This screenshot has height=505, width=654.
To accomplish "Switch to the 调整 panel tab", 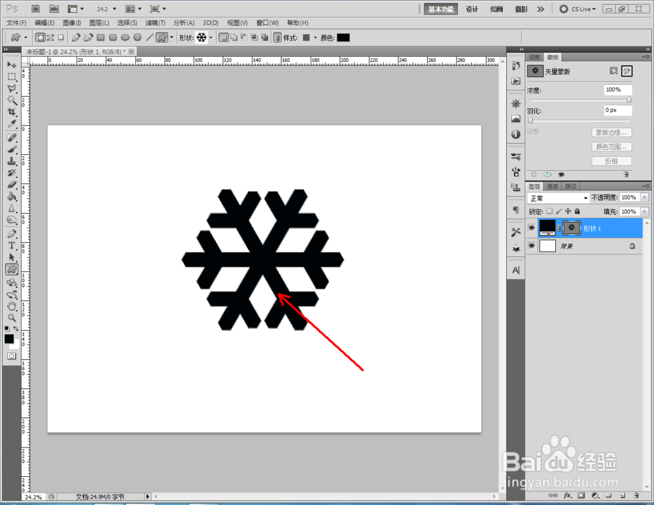I will tap(534, 57).
